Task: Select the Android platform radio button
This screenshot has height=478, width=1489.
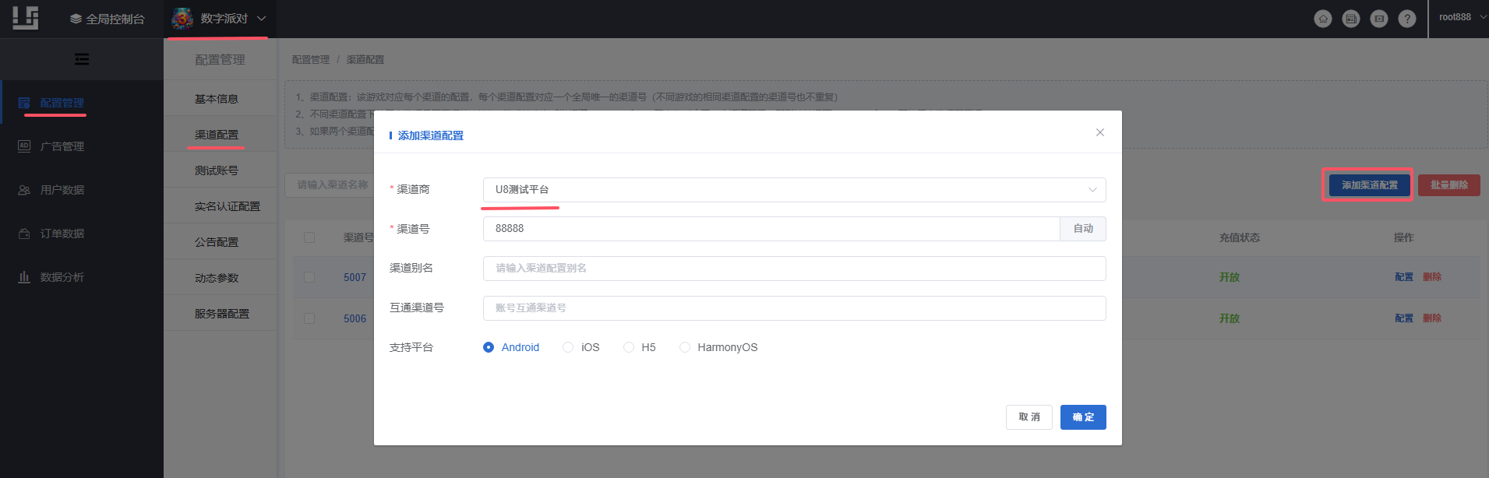Action: coord(489,347)
